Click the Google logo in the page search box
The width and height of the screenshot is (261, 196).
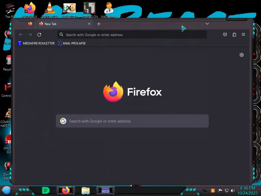coord(63,121)
